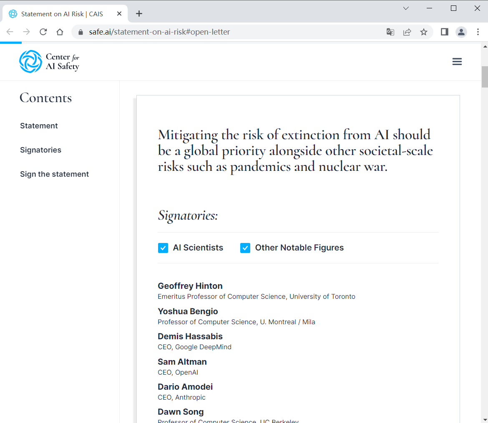The image size is (488, 423).
Task: Open Chrome three-dot menu
Action: [478, 32]
